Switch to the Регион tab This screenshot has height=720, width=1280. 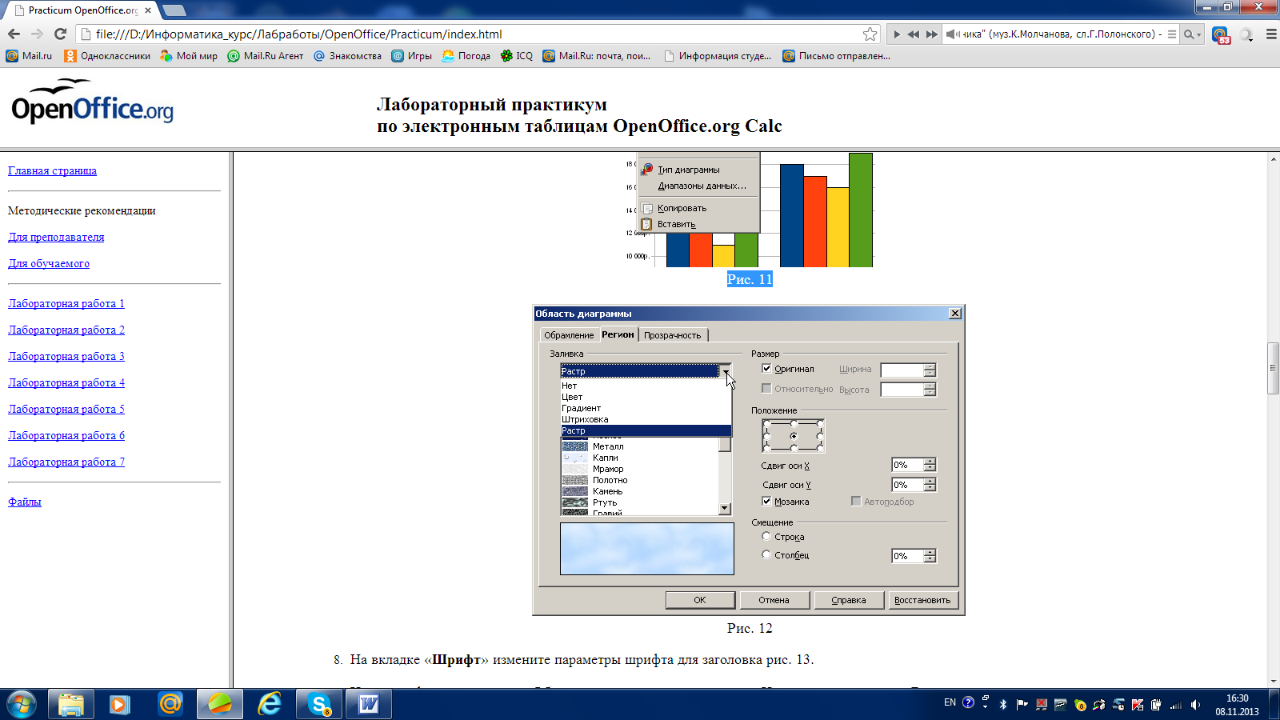tap(618, 334)
